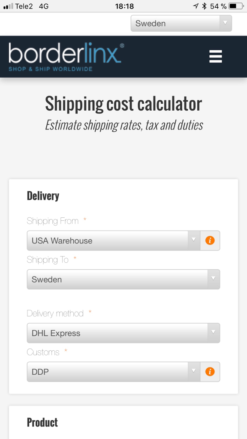Open the USA Warehouse dropdown
The height and width of the screenshot is (439, 247).
tap(113, 241)
